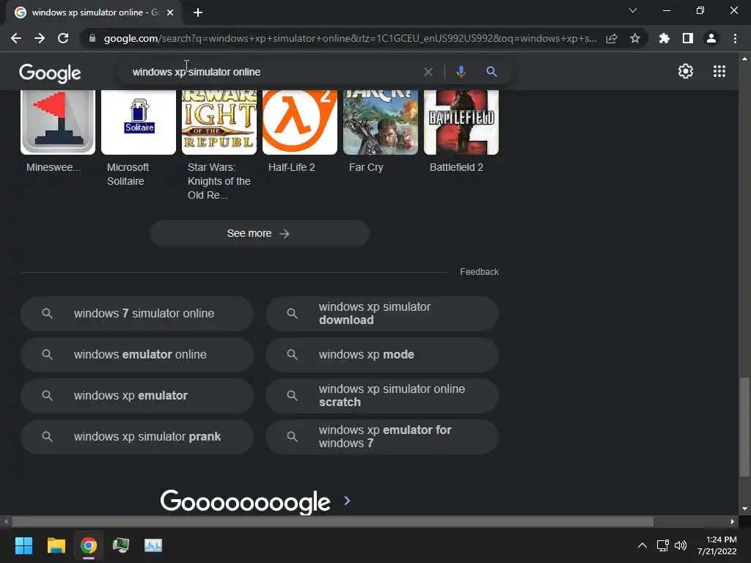
Task: Open Google apps grid
Action: (x=719, y=71)
